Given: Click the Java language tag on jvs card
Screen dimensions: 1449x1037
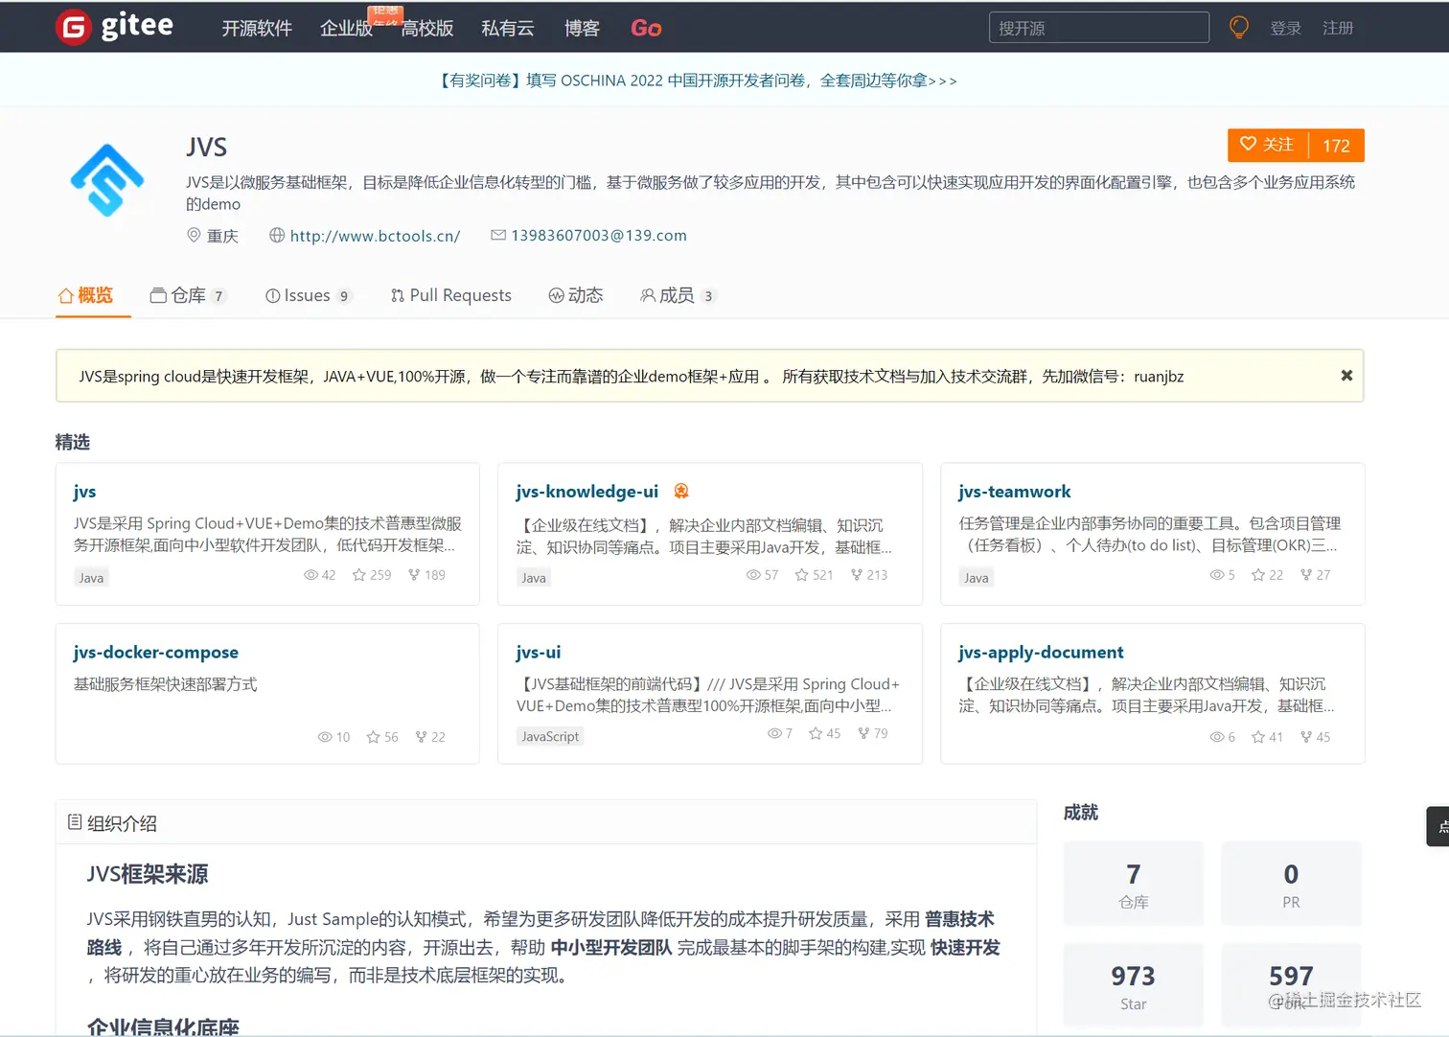Looking at the screenshot, I should [x=91, y=577].
